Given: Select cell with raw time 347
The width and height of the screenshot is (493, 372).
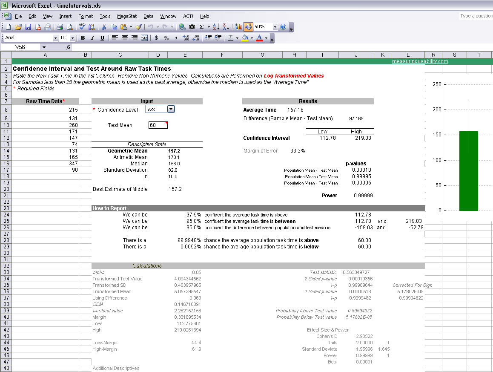Looking at the screenshot, I should click(x=46, y=164).
